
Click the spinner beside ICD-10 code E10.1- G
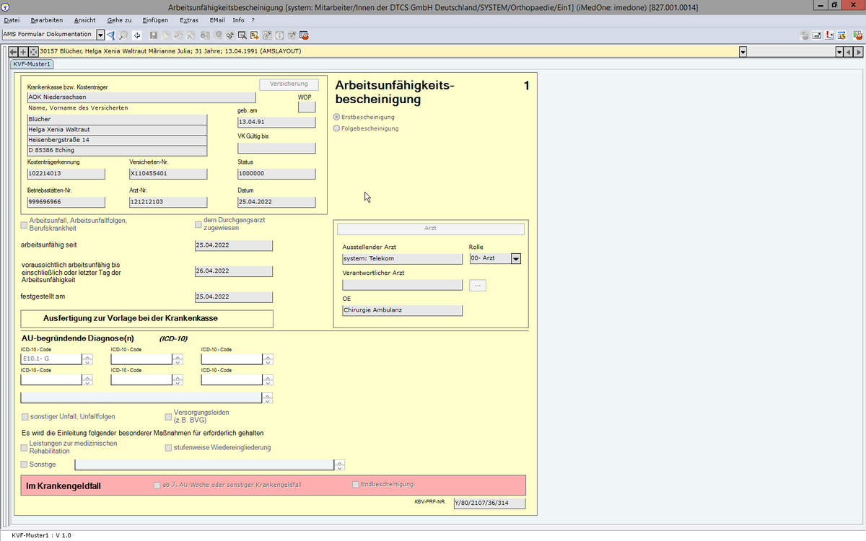click(87, 359)
